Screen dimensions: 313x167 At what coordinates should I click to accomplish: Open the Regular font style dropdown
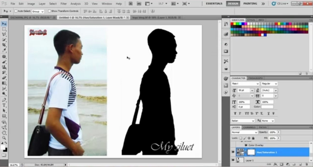269,84
